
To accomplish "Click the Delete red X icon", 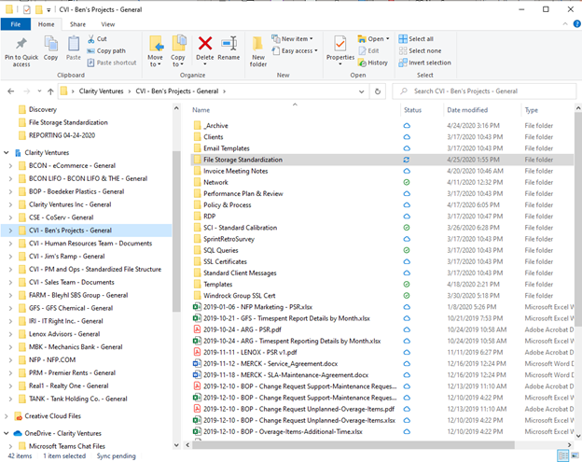I will click(205, 44).
